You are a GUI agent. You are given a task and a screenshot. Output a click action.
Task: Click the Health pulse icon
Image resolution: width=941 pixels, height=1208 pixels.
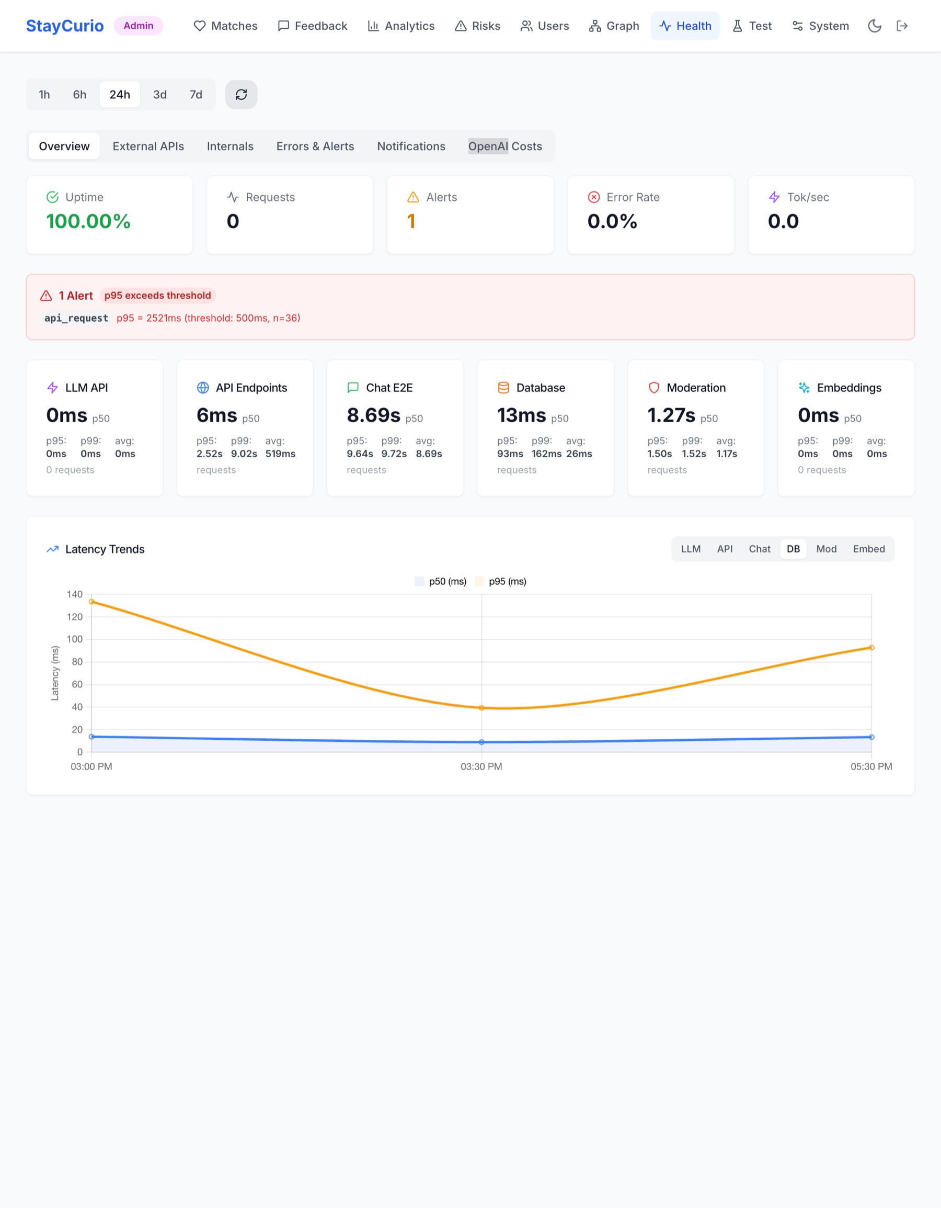pyautogui.click(x=665, y=26)
